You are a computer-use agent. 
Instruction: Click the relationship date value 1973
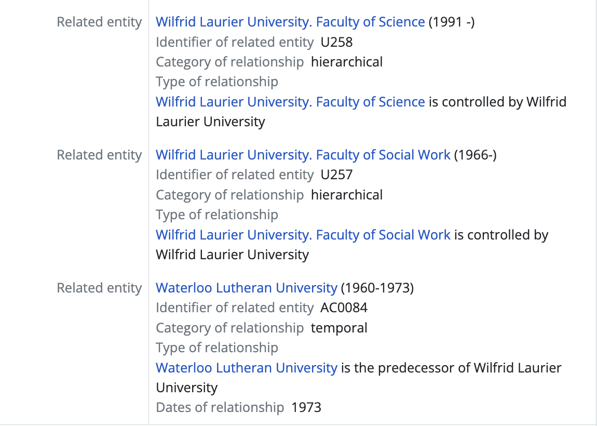point(306,408)
